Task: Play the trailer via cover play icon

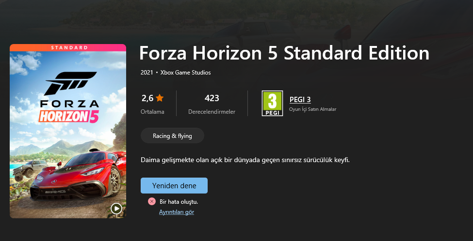Action: pos(116,208)
